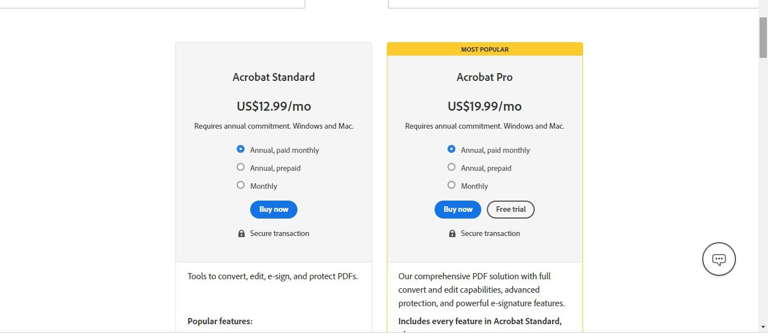768x336 pixels.
Task: Click the Acrobat Standard heading
Action: point(274,77)
